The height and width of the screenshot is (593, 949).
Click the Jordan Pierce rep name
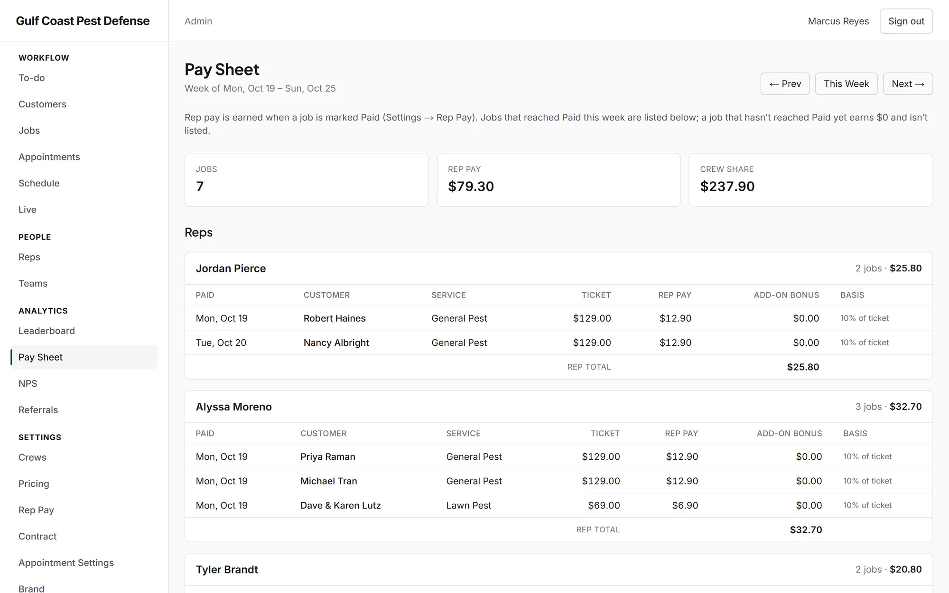pos(231,269)
